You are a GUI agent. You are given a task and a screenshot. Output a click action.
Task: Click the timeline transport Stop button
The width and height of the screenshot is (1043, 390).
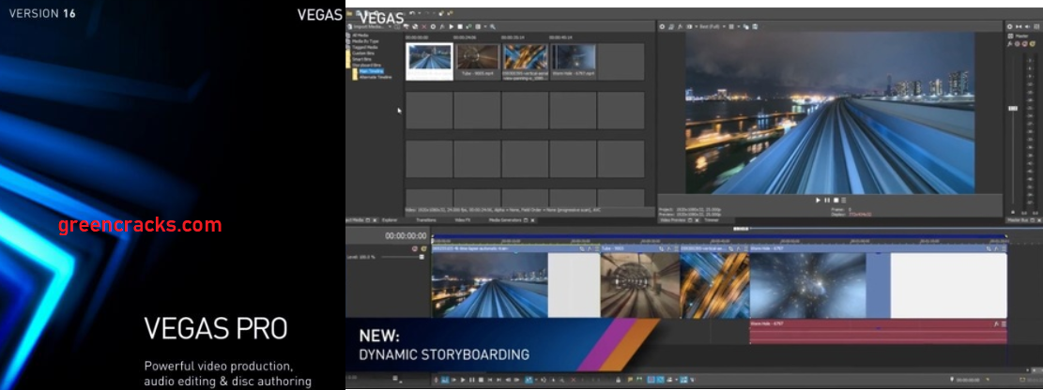coord(482,380)
